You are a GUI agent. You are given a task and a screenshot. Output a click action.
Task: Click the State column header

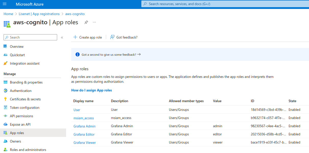tap(292, 101)
